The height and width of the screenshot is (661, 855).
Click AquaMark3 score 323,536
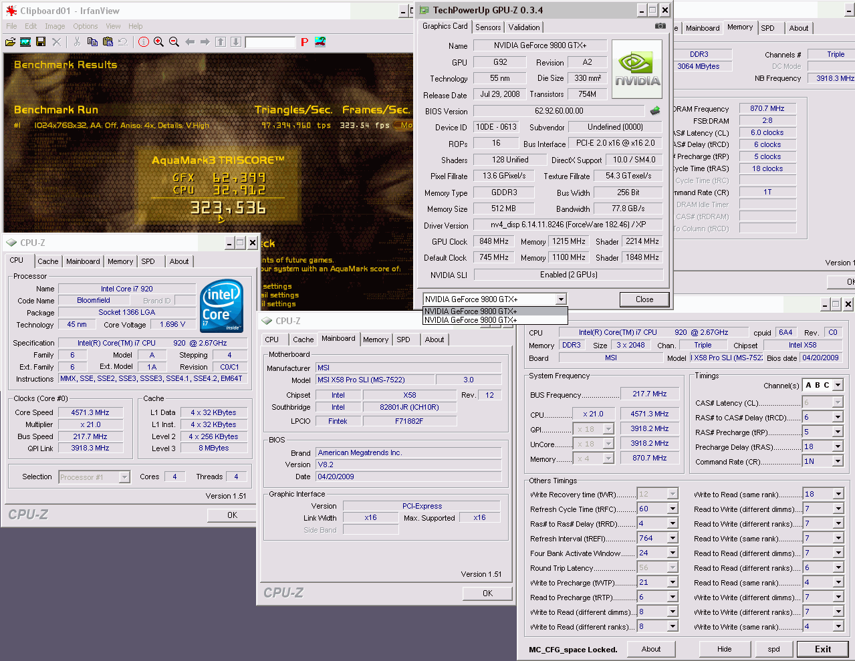point(228,208)
